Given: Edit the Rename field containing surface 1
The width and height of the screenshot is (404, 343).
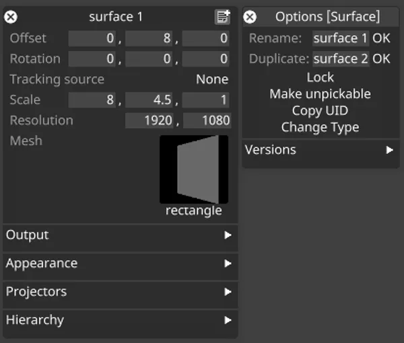Looking at the screenshot, I should tap(341, 38).
